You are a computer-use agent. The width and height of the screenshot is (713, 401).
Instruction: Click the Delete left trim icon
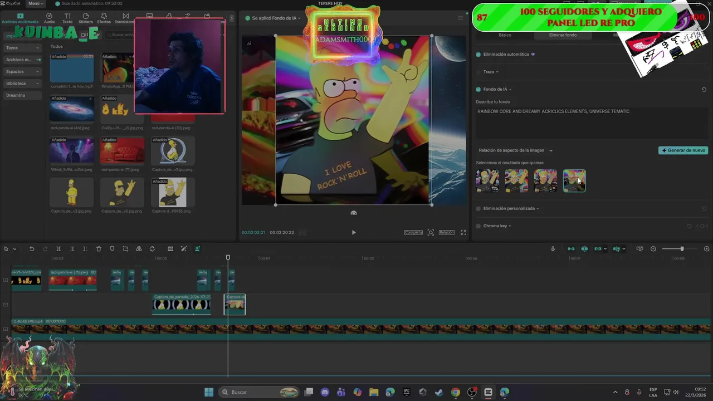point(71,249)
